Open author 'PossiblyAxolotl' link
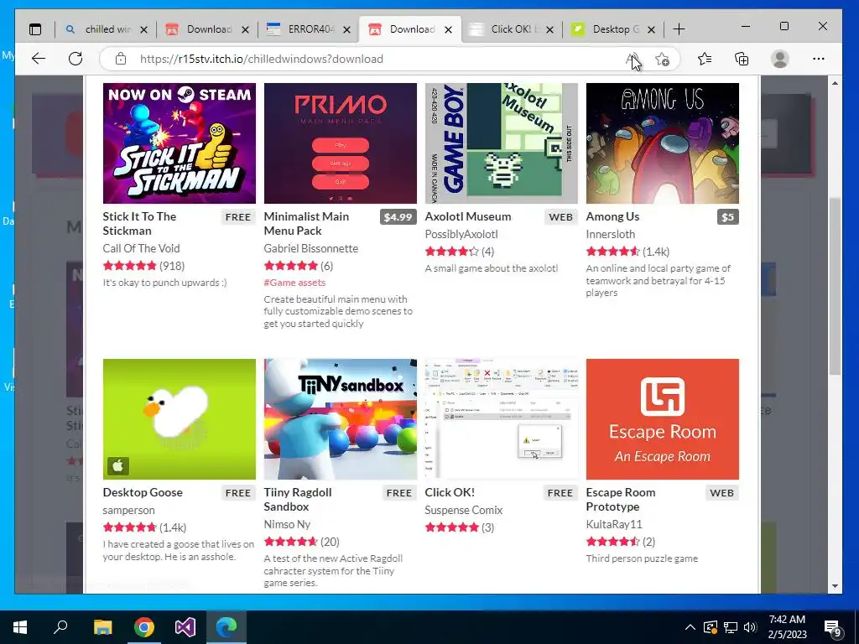 (461, 234)
